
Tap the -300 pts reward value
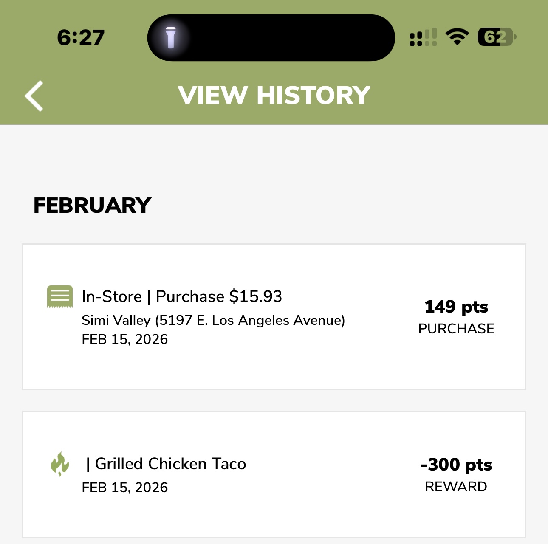click(x=456, y=465)
